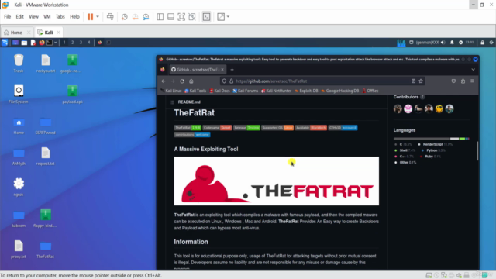Viewport: 496px width, 279px height.
Task: Click the GitHub page vertical scrollbar
Action: [x=477, y=151]
